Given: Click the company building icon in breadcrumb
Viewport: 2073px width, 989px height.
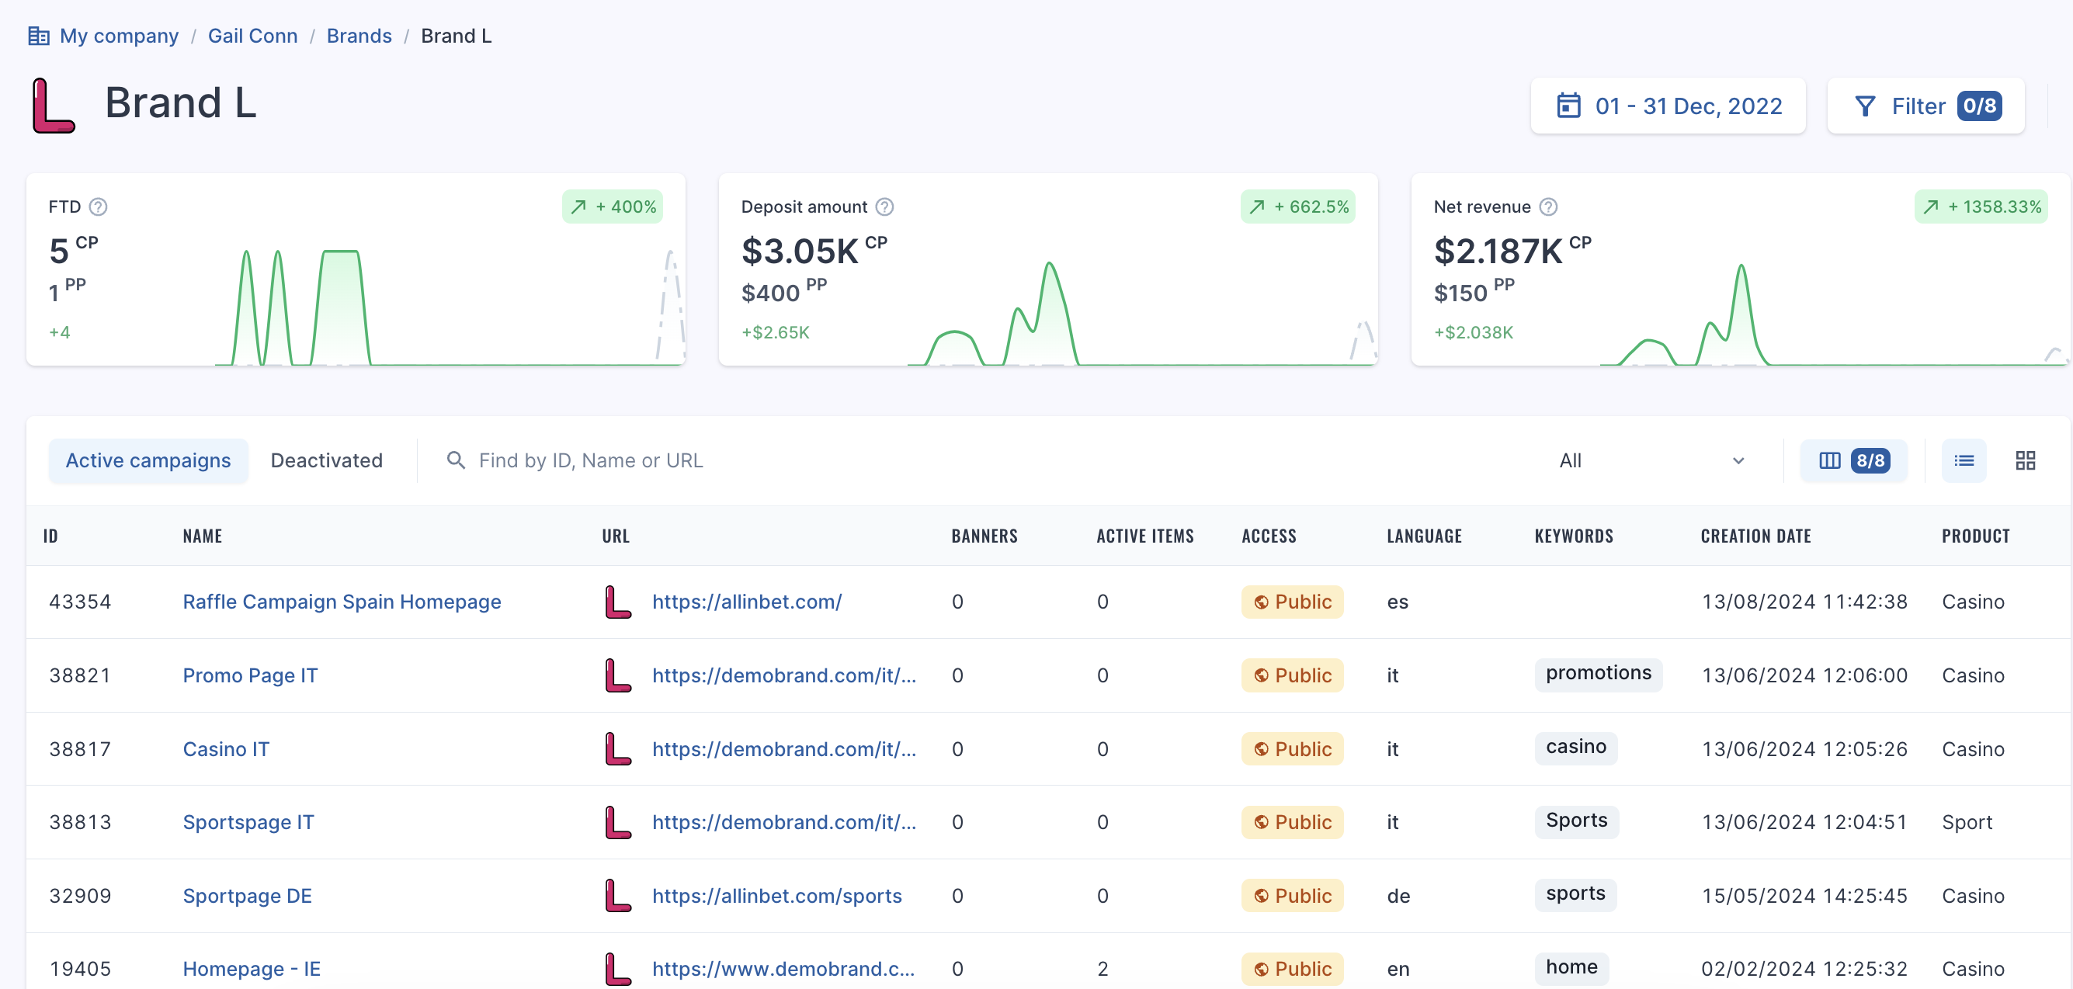Looking at the screenshot, I should [x=39, y=36].
